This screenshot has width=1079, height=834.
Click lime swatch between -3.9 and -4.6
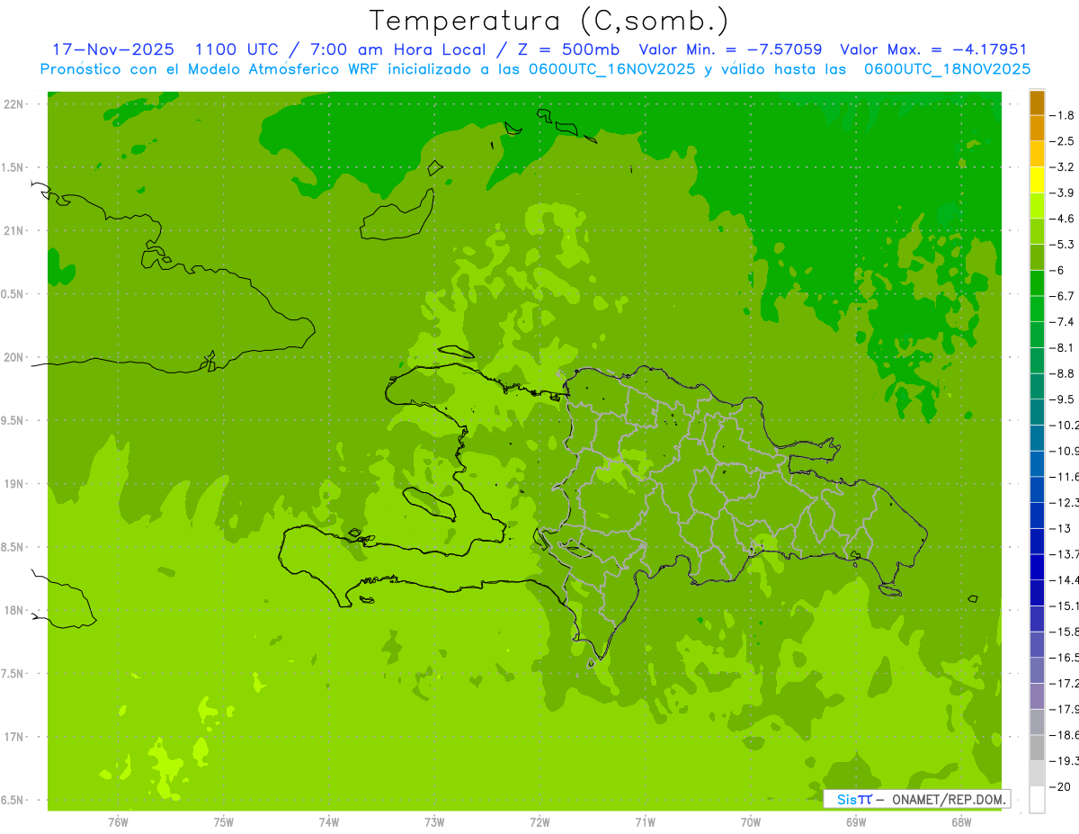point(1037,206)
